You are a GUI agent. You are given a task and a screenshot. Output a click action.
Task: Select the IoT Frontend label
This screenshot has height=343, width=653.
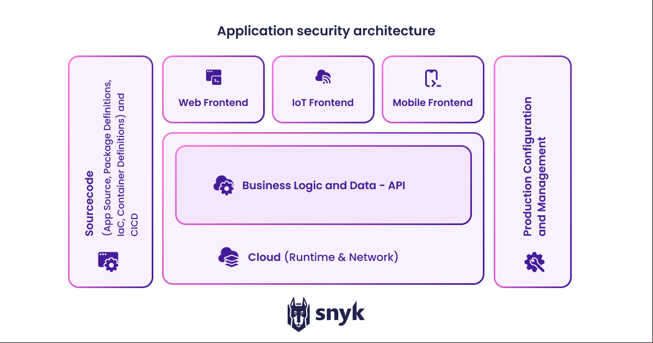coord(323,103)
